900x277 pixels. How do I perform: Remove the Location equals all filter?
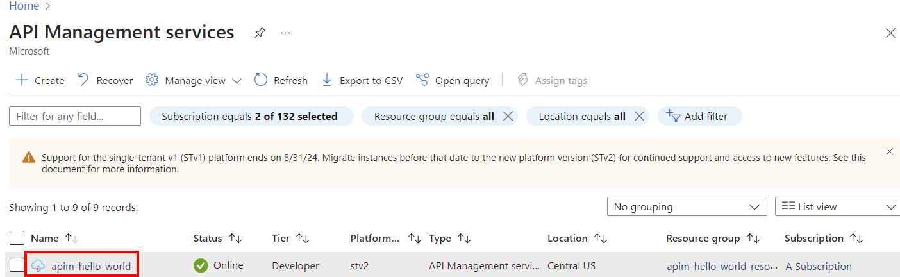point(639,116)
